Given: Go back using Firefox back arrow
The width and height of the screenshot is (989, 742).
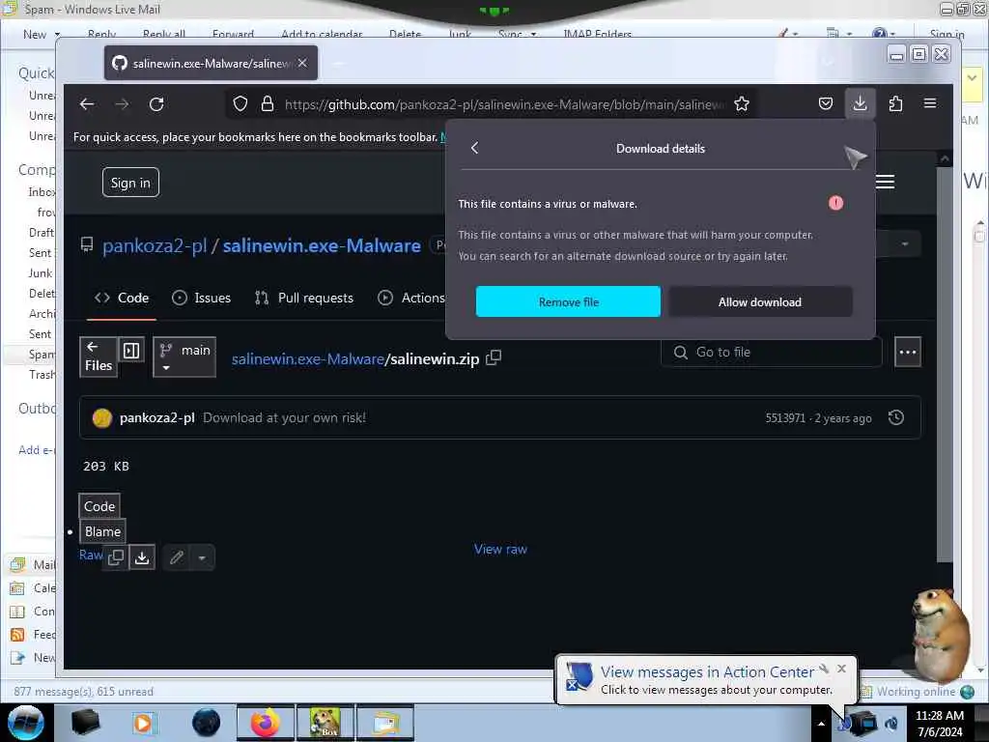Looking at the screenshot, I should click(87, 104).
